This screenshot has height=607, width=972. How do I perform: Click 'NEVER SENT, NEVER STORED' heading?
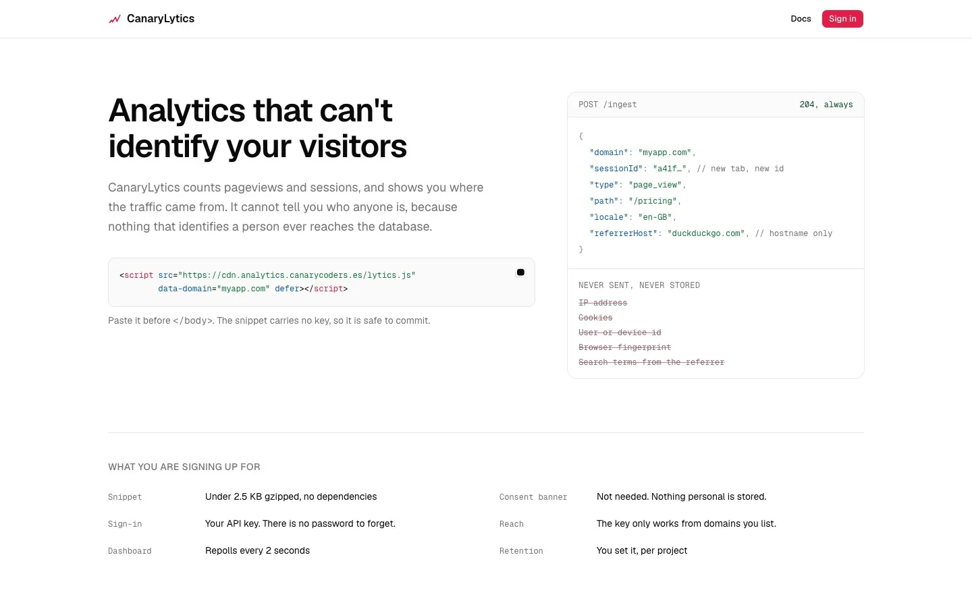[639, 285]
